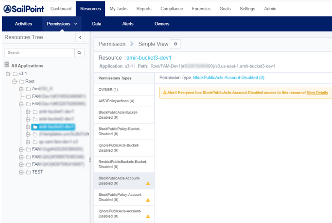Select the TEST tree item label
The width and height of the screenshot is (332, 223).
pyautogui.click(x=37, y=172)
